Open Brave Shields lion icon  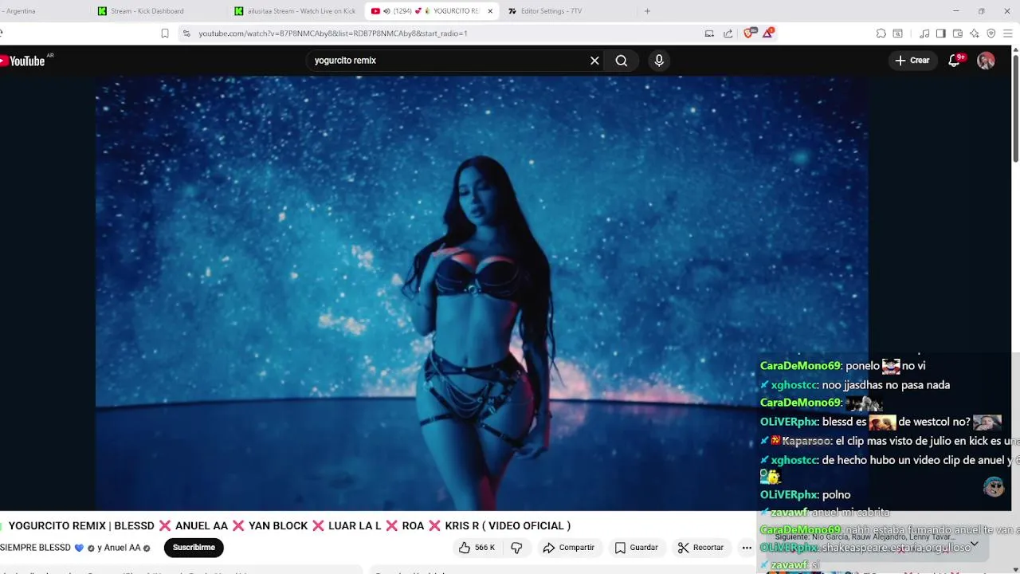click(x=748, y=33)
